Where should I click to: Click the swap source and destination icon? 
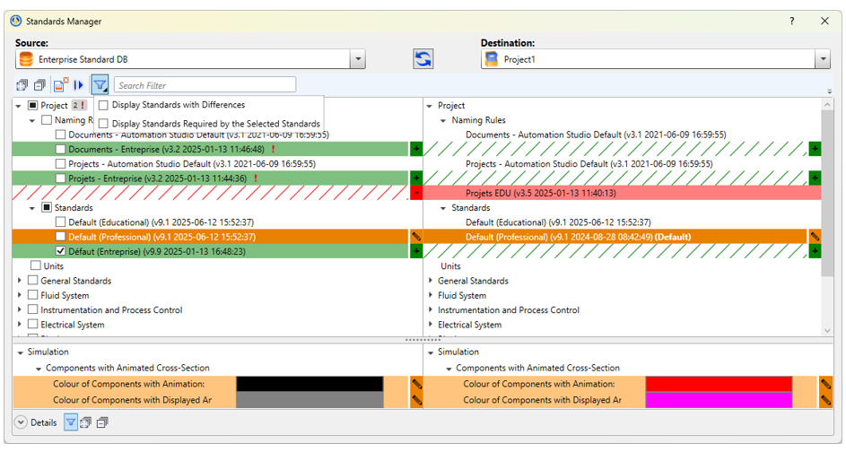[423, 59]
